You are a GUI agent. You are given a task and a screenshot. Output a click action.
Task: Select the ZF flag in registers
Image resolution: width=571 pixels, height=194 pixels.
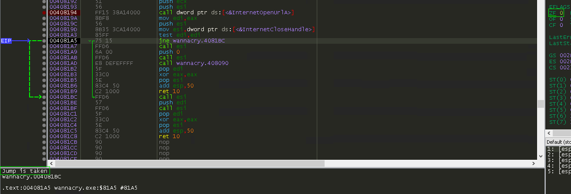click(556, 13)
